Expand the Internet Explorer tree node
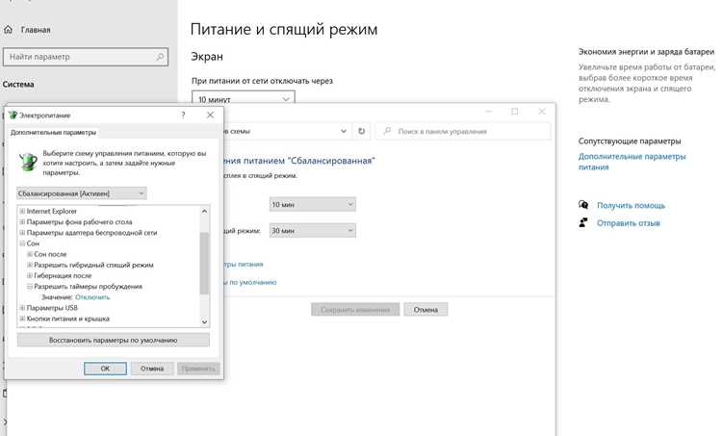Viewport: 722px width, 436px height. click(22, 211)
